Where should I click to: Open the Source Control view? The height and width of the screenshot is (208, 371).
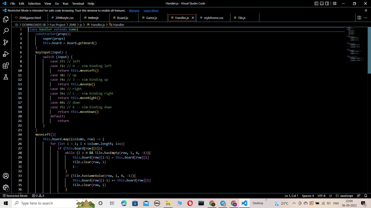tap(6, 42)
